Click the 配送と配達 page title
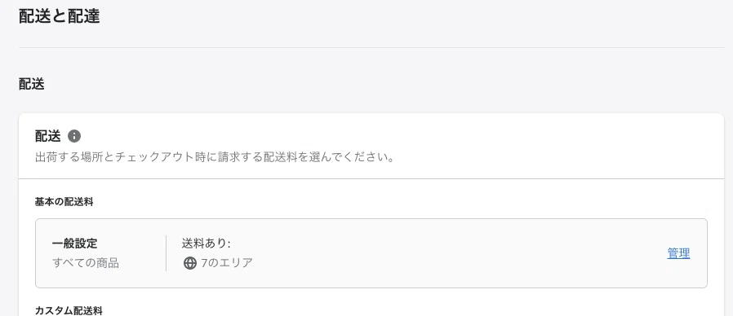733x316 pixels. click(59, 16)
